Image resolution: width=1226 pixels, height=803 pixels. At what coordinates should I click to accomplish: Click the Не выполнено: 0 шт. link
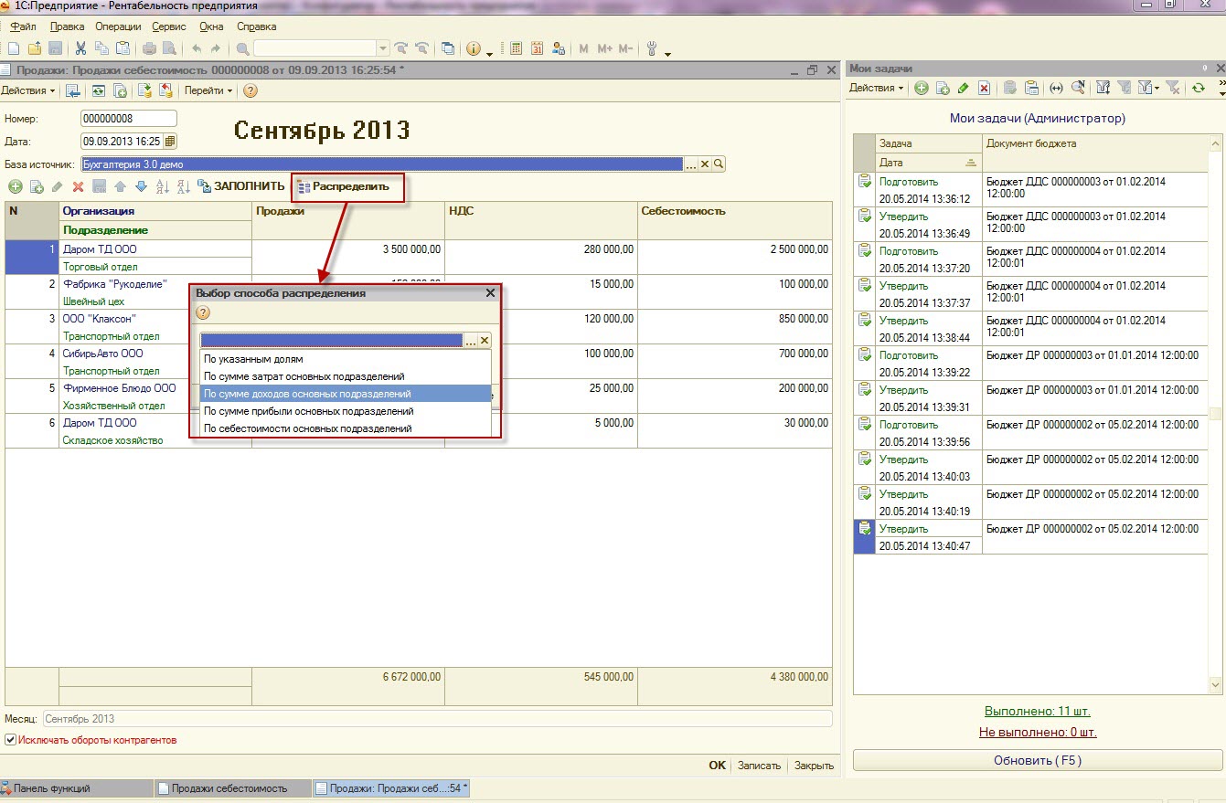click(x=1038, y=732)
